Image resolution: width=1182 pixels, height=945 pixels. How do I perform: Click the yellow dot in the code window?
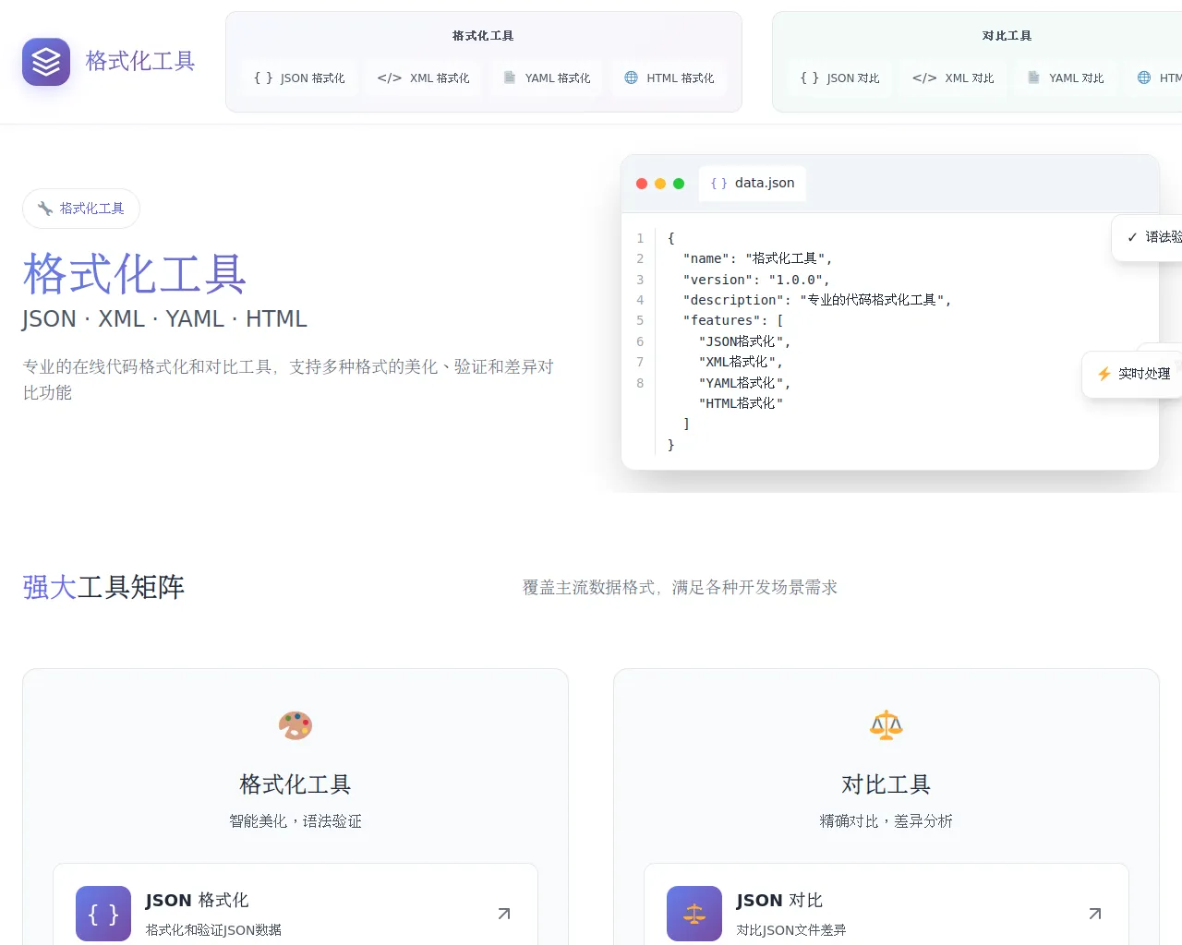click(x=660, y=184)
